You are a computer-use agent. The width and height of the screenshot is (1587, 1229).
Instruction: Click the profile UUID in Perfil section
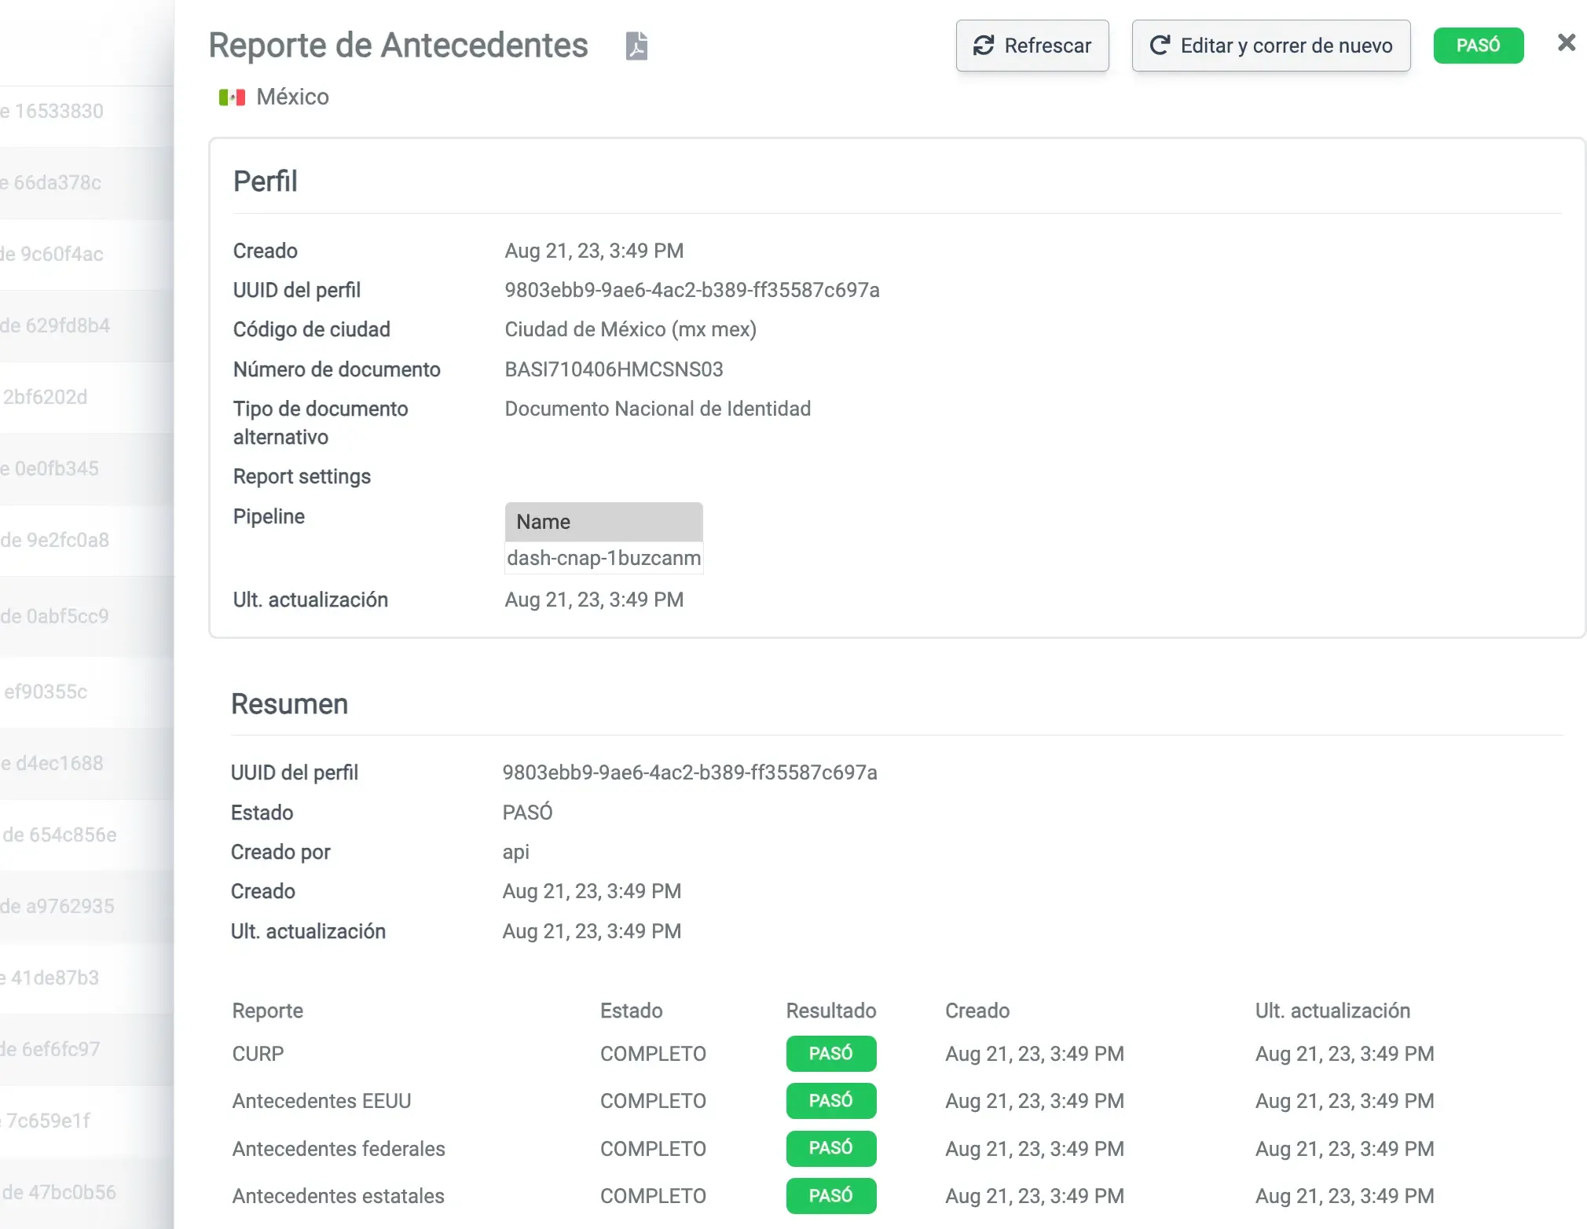point(691,290)
